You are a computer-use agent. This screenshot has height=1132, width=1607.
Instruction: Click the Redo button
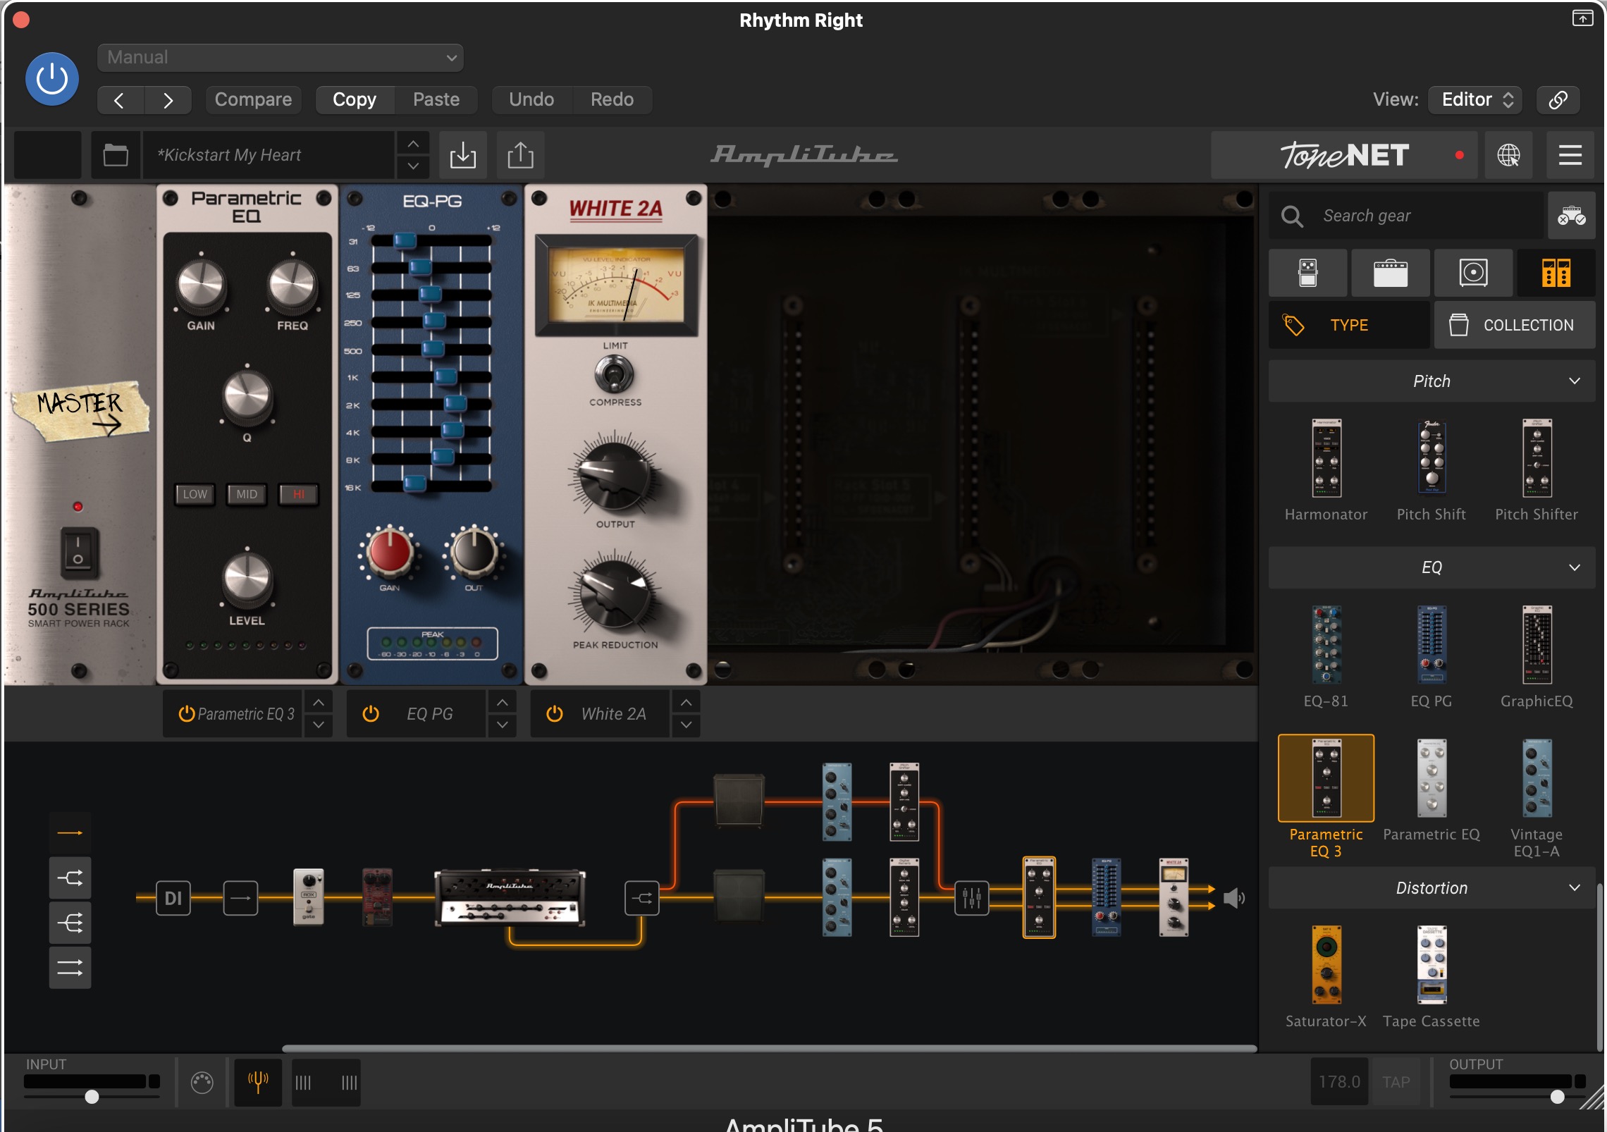click(x=612, y=99)
